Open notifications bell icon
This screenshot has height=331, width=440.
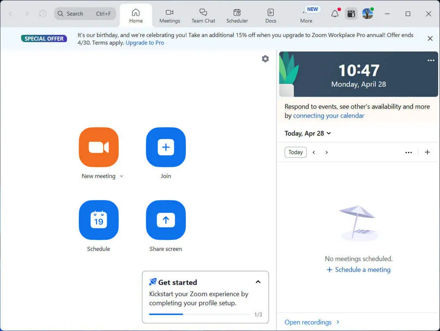pos(335,14)
